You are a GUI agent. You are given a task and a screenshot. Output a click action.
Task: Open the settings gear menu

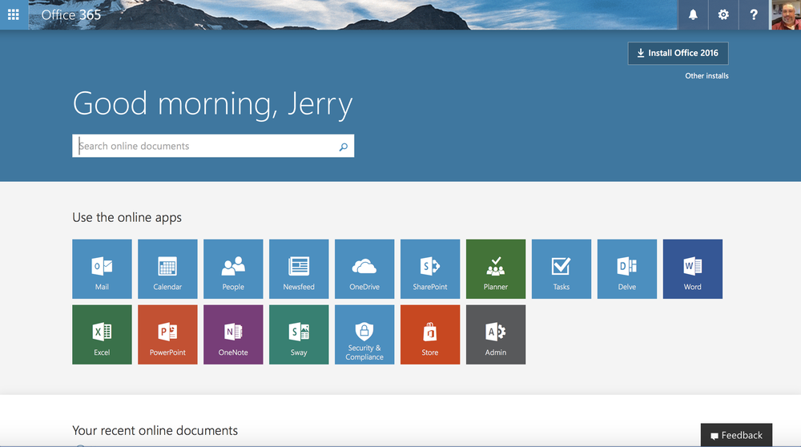pos(723,14)
